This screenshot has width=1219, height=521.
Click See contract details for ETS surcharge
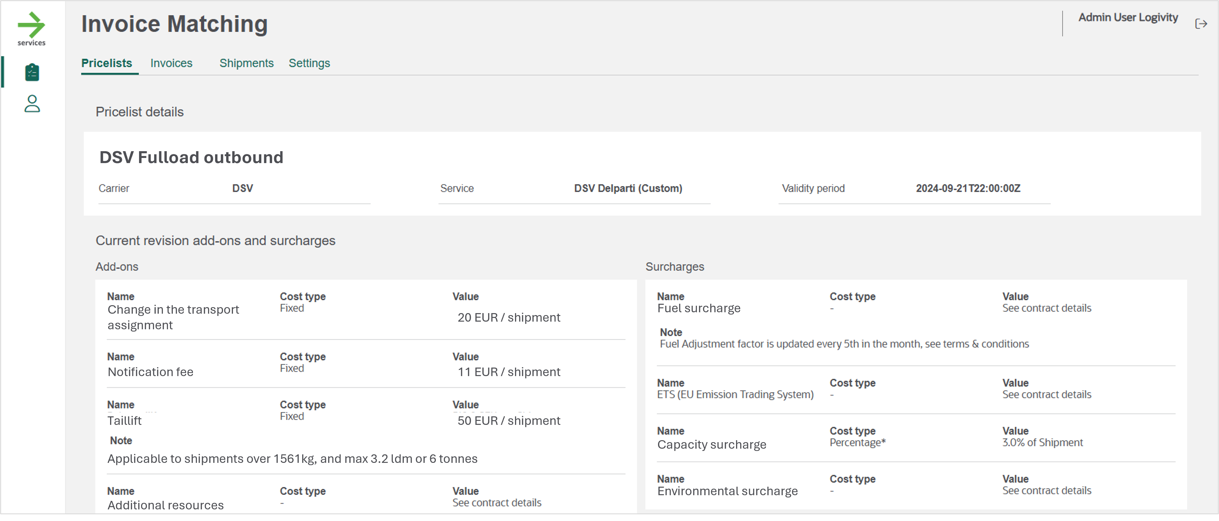(x=1047, y=394)
